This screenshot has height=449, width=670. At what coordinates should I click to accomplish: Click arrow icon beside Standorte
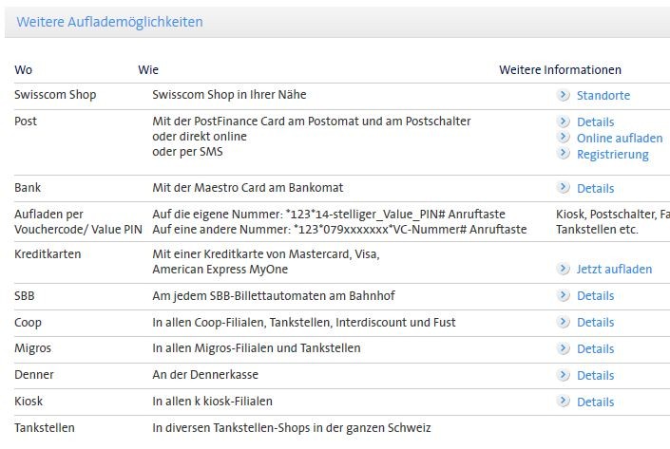point(564,95)
